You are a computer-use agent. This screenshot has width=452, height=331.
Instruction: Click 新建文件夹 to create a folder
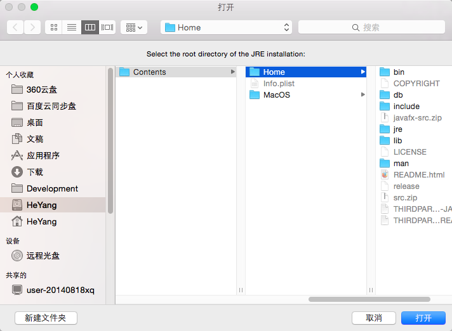pos(46,318)
